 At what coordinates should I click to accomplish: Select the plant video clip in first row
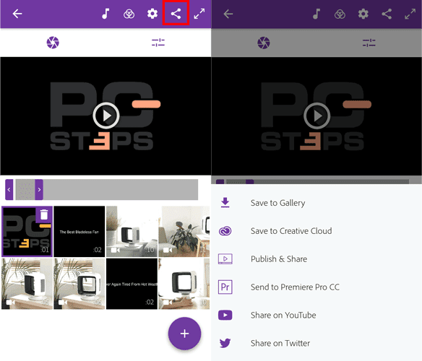[184, 231]
